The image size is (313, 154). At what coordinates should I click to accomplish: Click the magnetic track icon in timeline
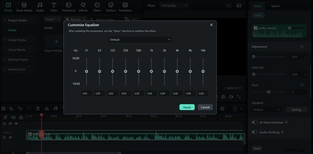pyautogui.click(x=21, y=117)
